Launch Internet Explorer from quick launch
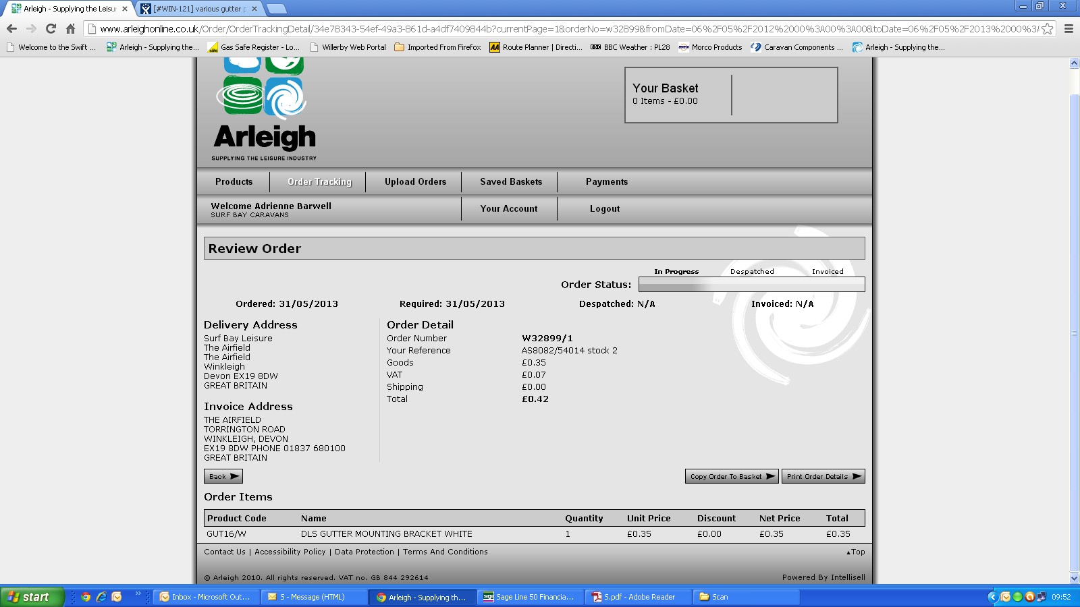This screenshot has height=607, width=1080. pos(101,597)
